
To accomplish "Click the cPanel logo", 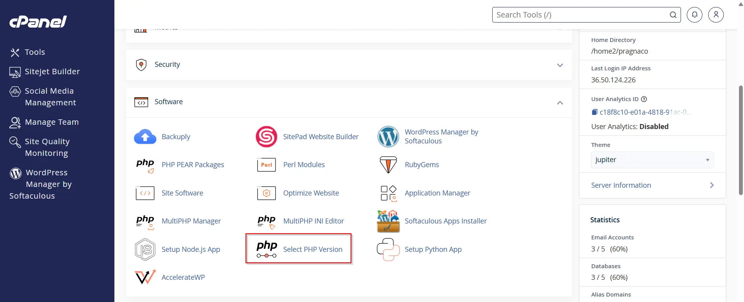I will click(x=38, y=22).
